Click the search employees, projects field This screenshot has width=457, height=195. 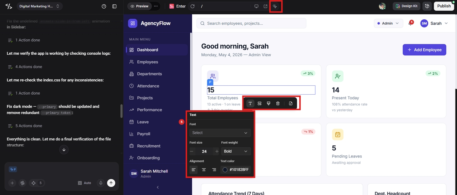tap(251, 23)
